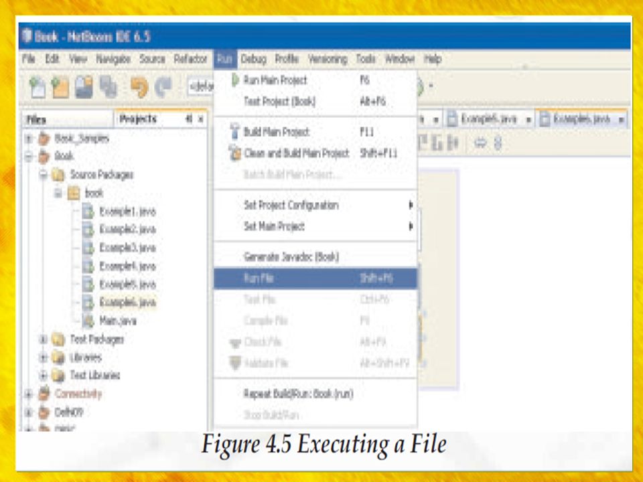Click the configuration dropdown in toolbar

pos(200,87)
